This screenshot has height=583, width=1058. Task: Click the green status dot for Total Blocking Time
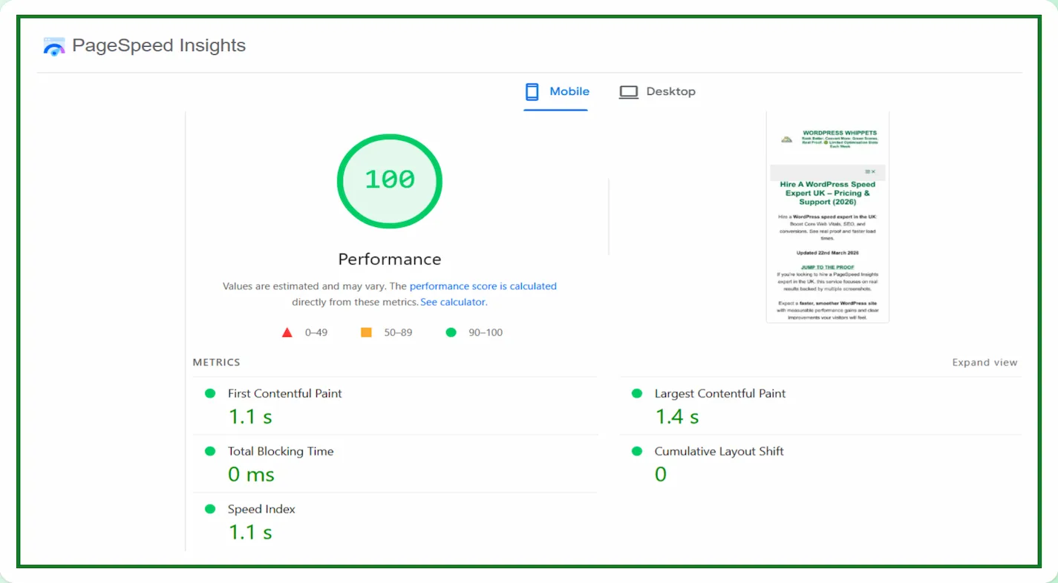coord(210,451)
